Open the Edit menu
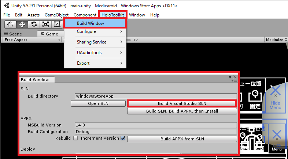Screen dimensions: 288x159 click(19, 15)
